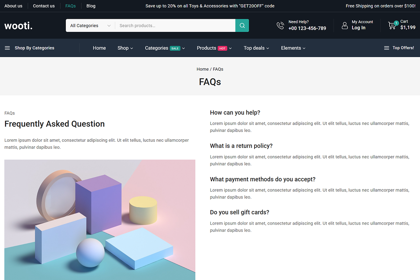Click the geometric shapes FAQ image

click(100, 220)
